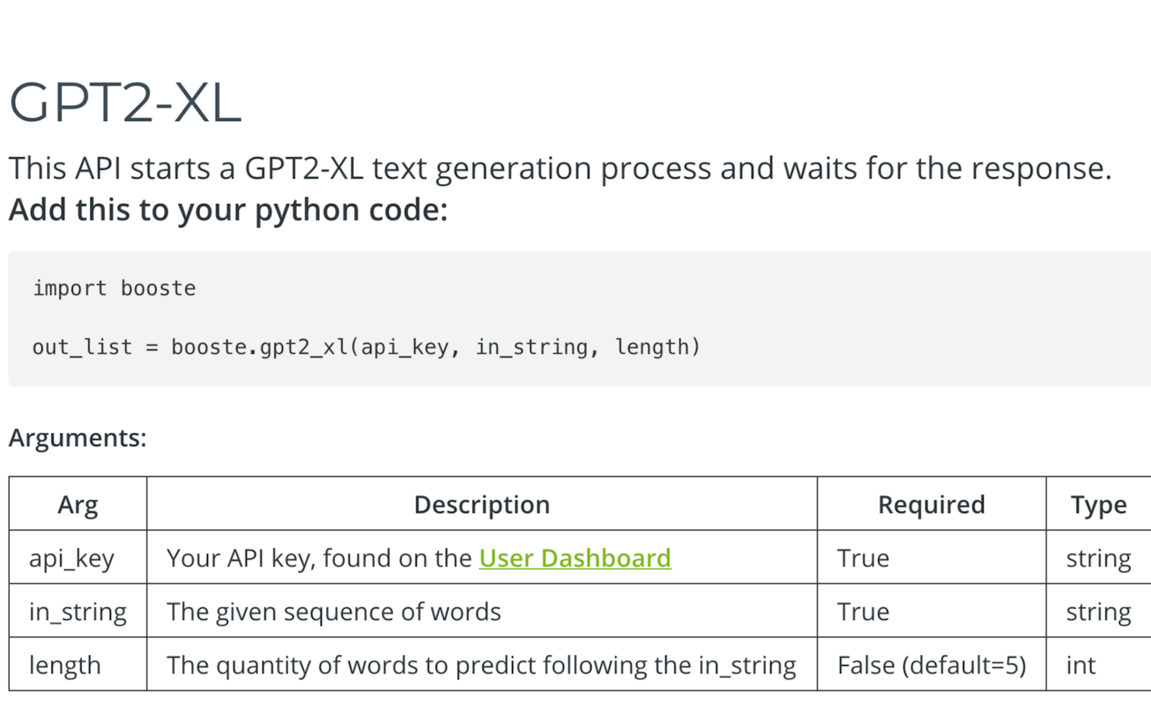Viewport: 1151px width, 719px height.
Task: Click 'The given sequence of words' description
Action: [x=334, y=612]
